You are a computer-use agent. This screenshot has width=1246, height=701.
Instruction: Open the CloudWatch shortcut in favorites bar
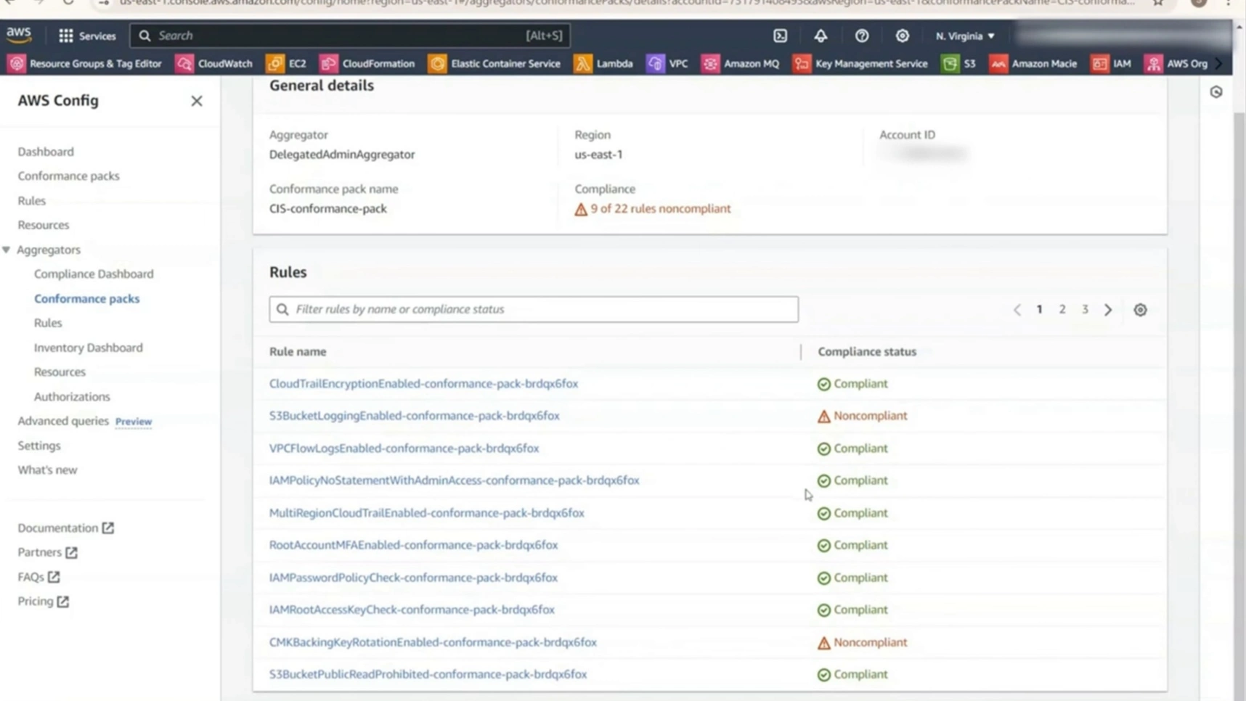point(214,64)
